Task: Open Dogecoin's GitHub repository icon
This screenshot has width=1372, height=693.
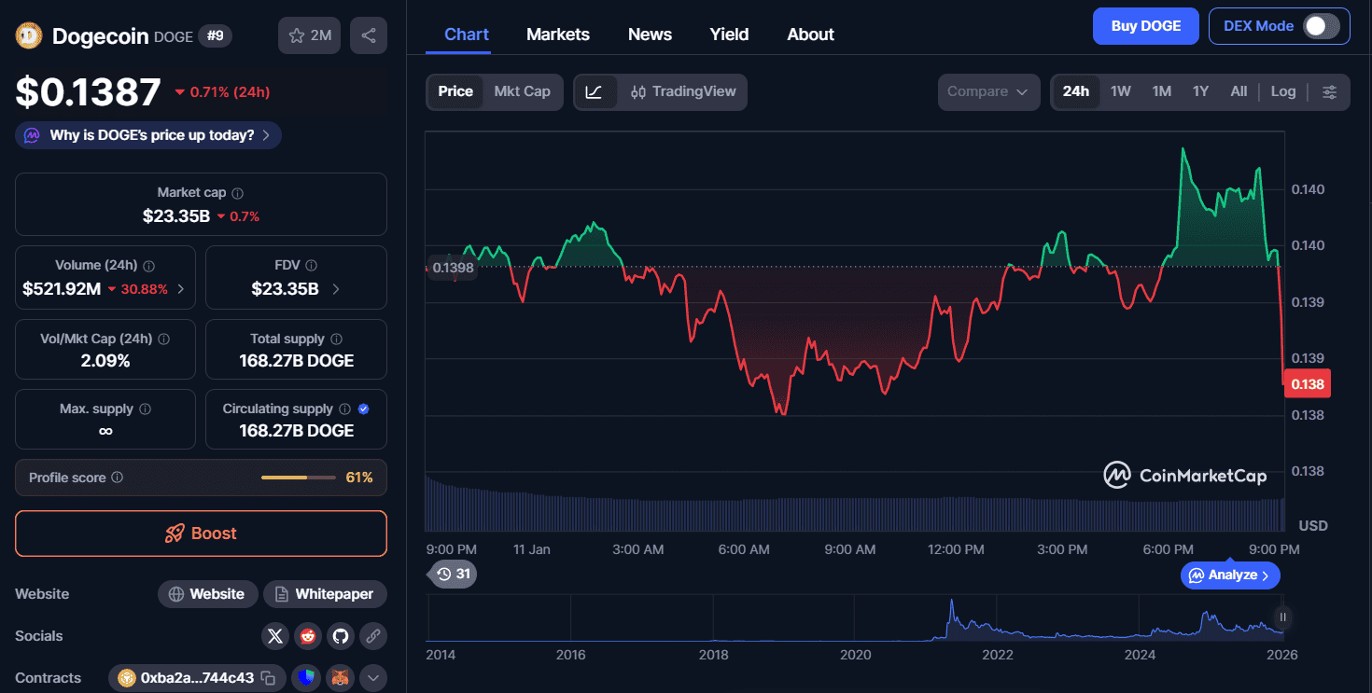Action: coord(340,636)
